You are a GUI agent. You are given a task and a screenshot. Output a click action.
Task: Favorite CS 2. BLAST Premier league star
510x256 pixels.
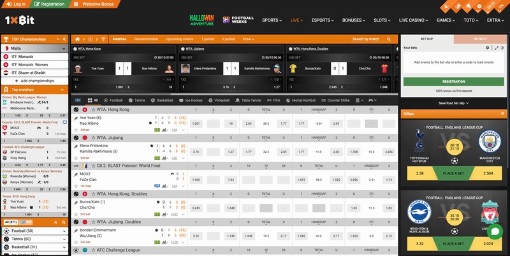click(x=93, y=166)
